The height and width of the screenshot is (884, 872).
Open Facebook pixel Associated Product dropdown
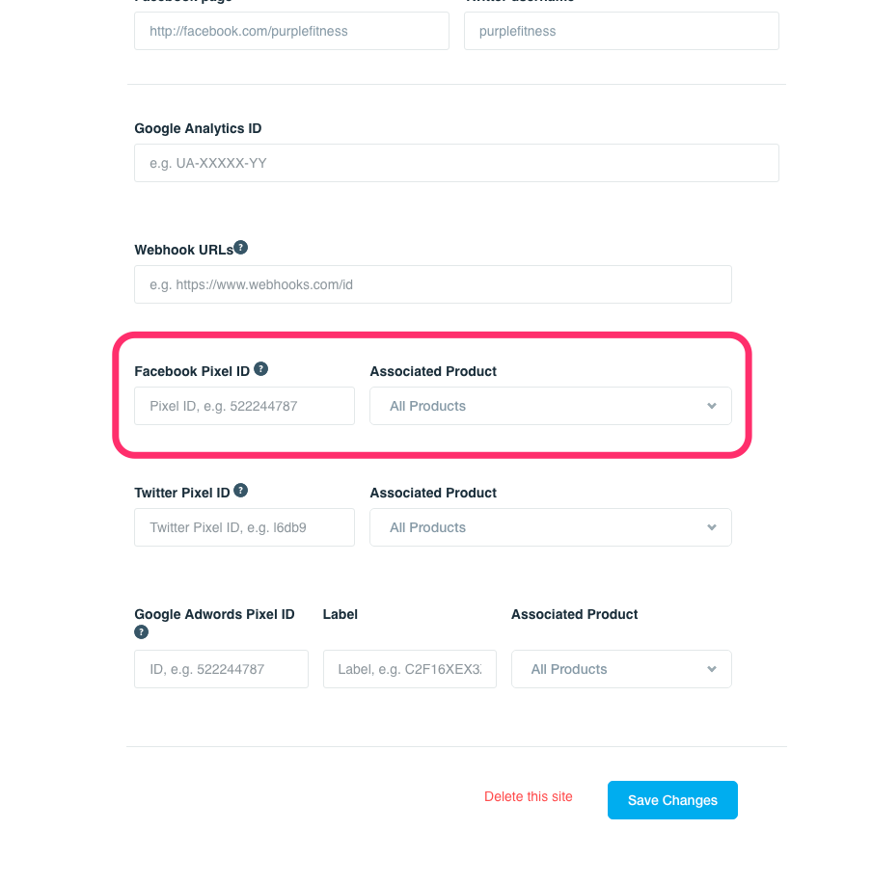tap(551, 406)
